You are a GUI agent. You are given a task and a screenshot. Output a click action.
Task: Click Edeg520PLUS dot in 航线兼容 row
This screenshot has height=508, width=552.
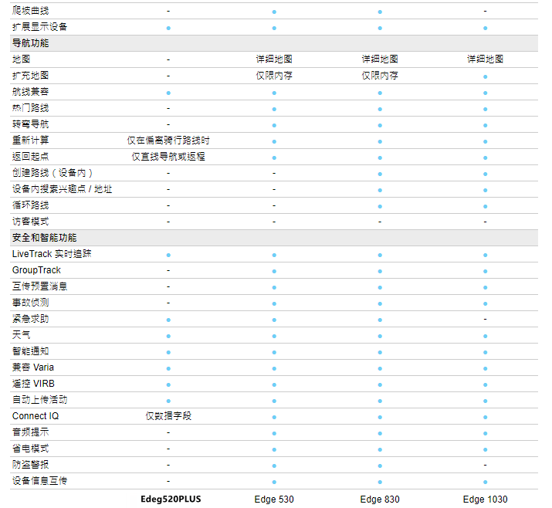click(x=168, y=93)
